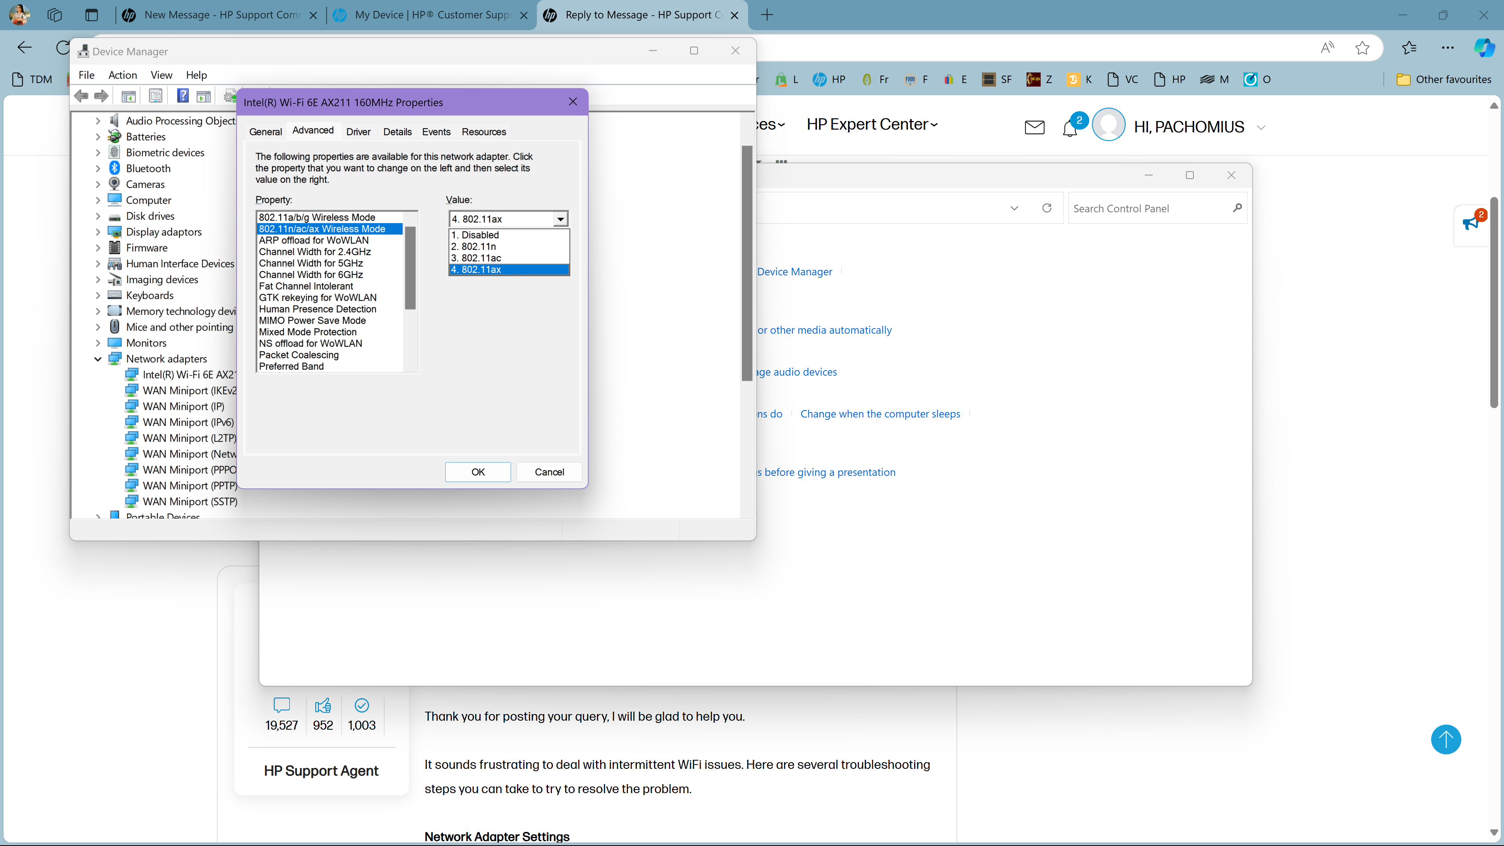Click the forward navigation arrow in Device Manager
Viewport: 1504px width, 846px height.
101,96
